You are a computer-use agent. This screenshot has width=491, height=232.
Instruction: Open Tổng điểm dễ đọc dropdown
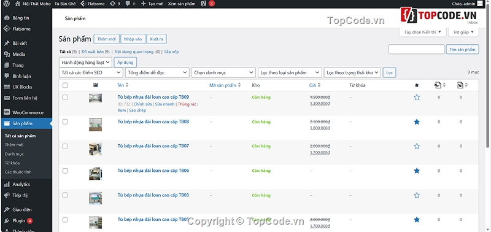[157, 72]
